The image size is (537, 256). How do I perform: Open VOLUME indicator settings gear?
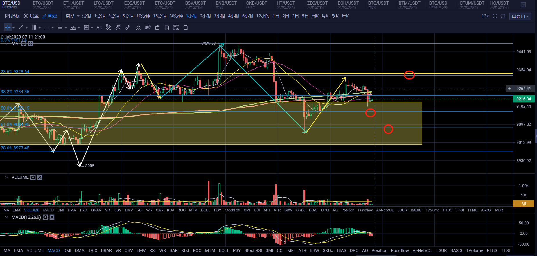point(33,177)
